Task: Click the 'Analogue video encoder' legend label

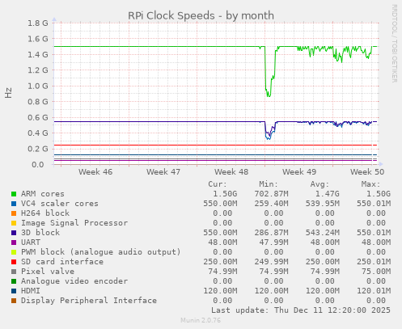Action: 74,281
